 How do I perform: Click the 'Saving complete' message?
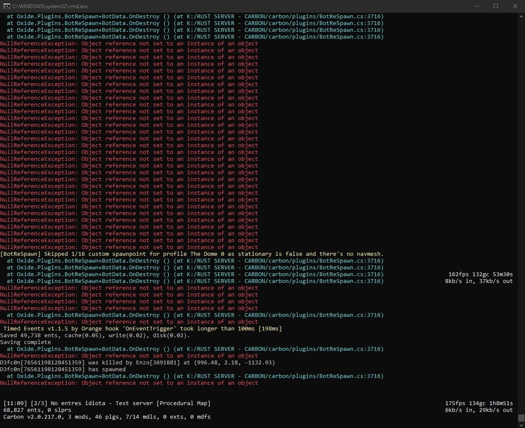pyautogui.click(x=25, y=342)
